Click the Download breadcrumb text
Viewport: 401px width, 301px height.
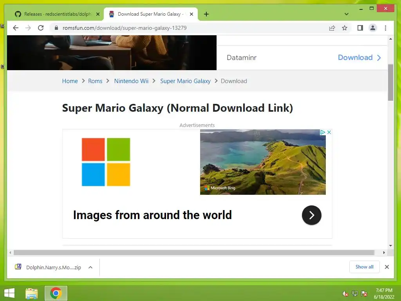click(x=234, y=81)
